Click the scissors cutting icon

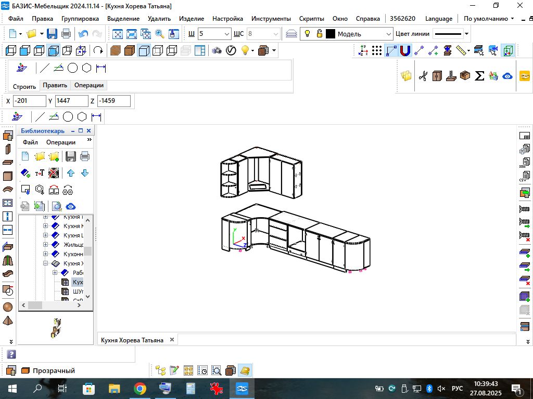coord(423,76)
